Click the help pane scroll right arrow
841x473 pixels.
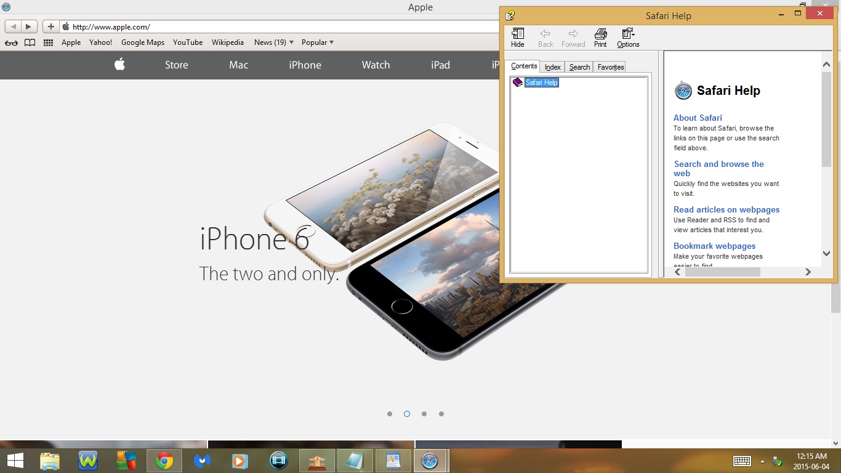(808, 272)
